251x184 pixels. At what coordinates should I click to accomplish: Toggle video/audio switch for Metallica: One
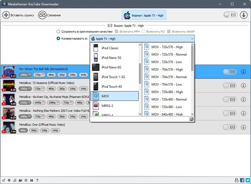click(x=230, y=127)
